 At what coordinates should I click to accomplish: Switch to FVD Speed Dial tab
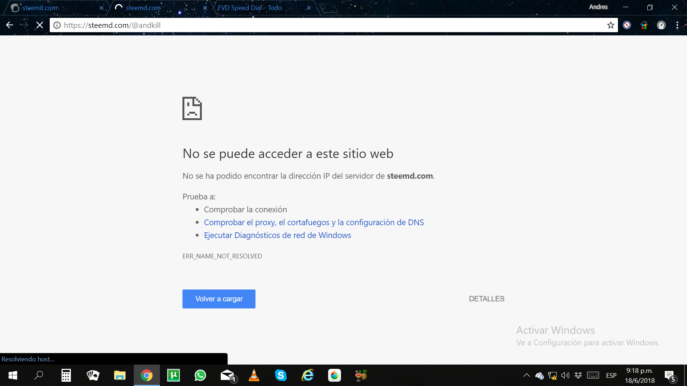point(250,8)
